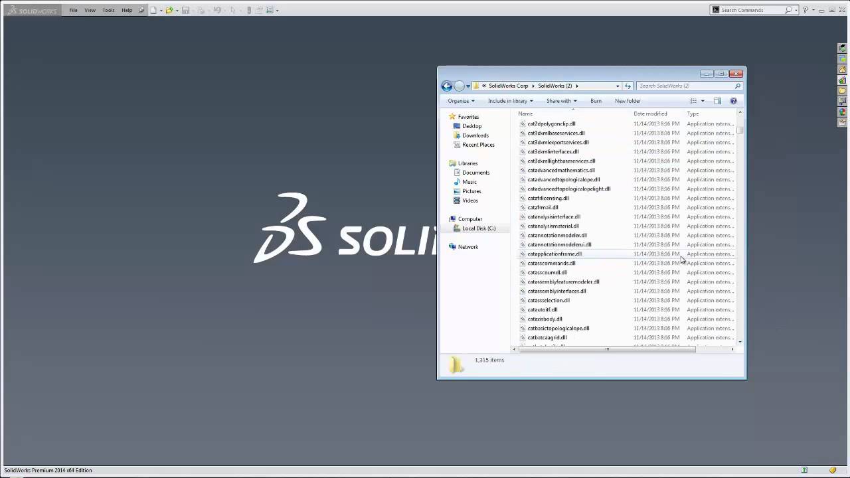Viewport: 850px width, 478px height.
Task: Expand the Search Commands dropdown arrow
Action: click(796, 11)
